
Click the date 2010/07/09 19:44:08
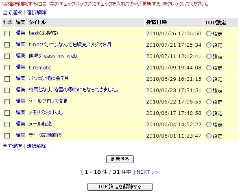(174, 68)
